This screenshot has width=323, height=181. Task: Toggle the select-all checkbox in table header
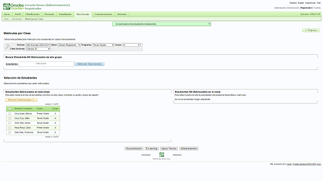pyautogui.click(x=10, y=109)
